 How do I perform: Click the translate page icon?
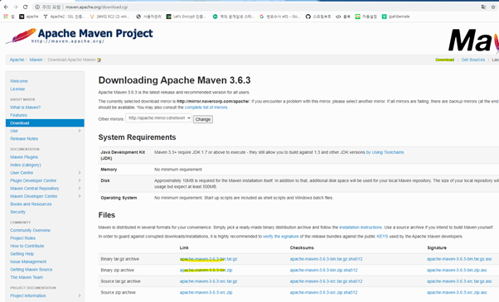pos(483,7)
